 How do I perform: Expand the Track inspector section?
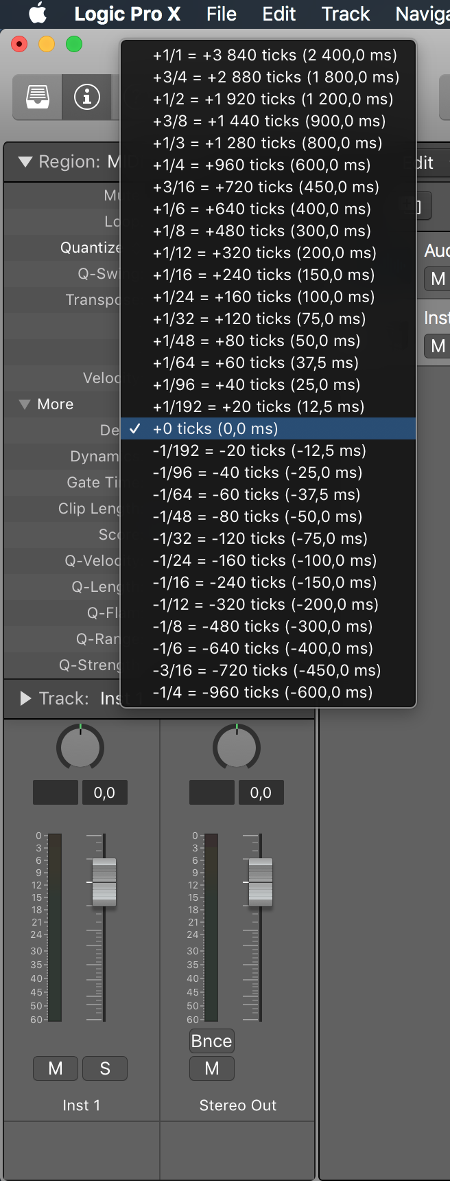(x=26, y=699)
